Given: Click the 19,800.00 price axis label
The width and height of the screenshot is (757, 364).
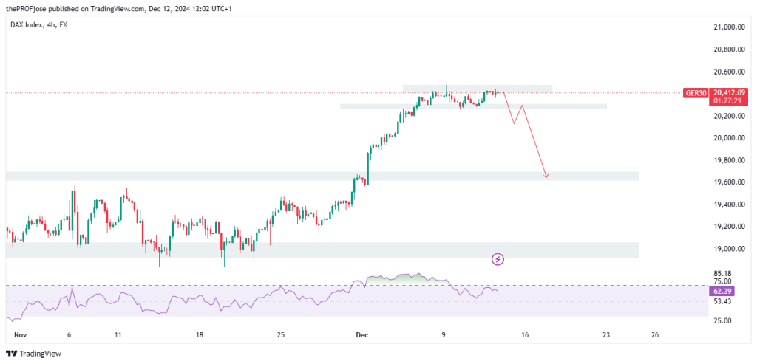Looking at the screenshot, I should tap(731, 160).
